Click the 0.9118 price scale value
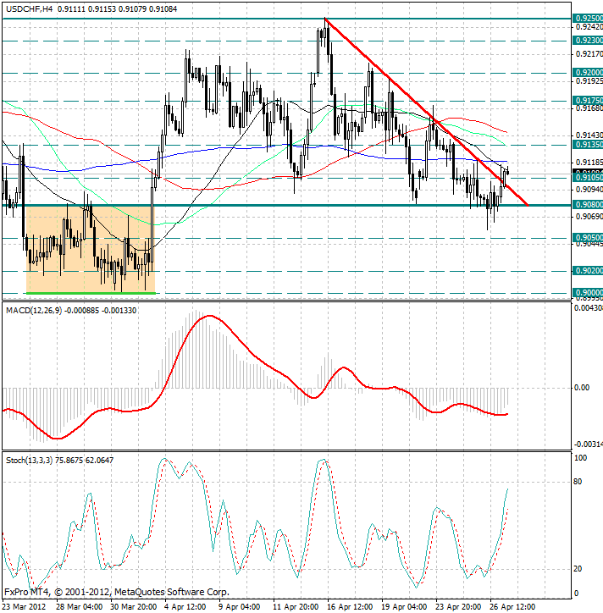This screenshot has height=613, width=603. tap(589, 162)
